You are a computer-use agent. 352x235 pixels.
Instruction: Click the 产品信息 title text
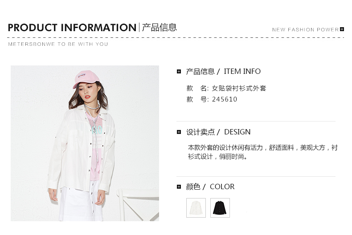[160, 27]
